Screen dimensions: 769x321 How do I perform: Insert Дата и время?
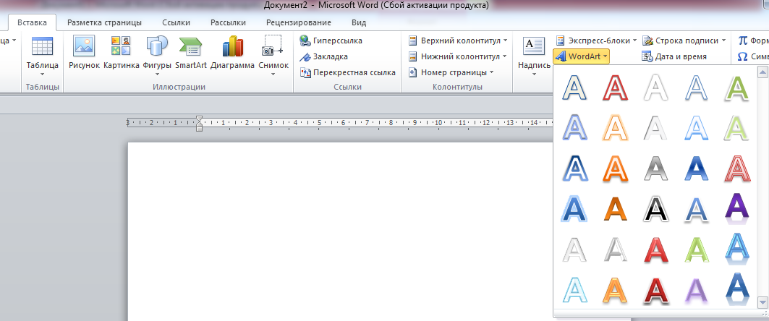click(x=674, y=57)
